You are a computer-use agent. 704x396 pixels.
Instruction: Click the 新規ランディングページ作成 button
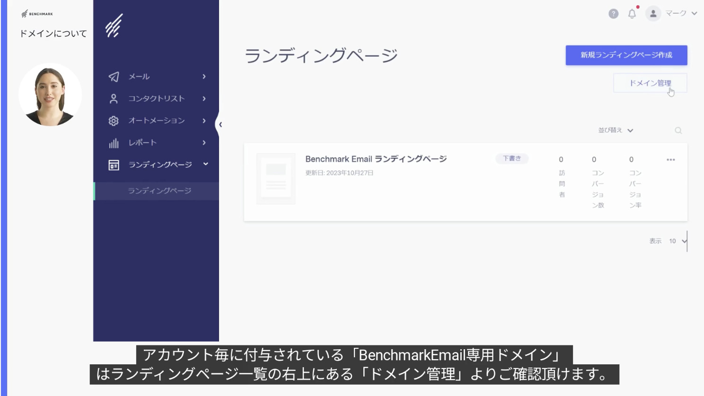point(626,55)
